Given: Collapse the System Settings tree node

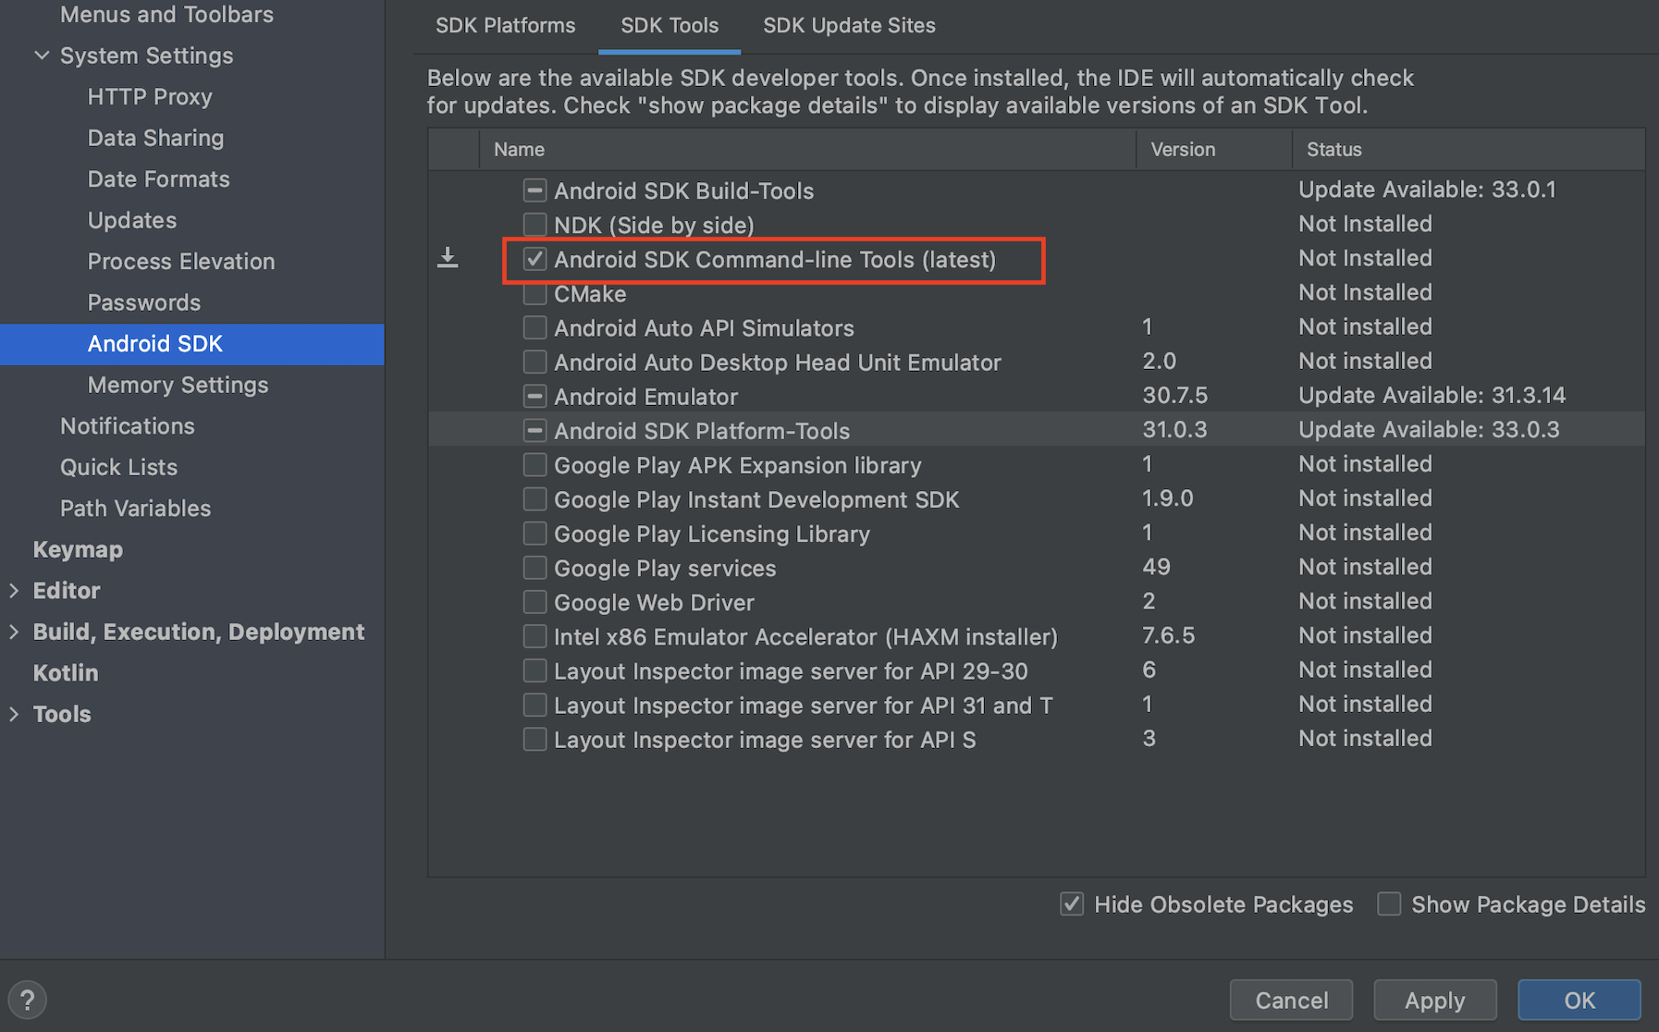Looking at the screenshot, I should 42,55.
